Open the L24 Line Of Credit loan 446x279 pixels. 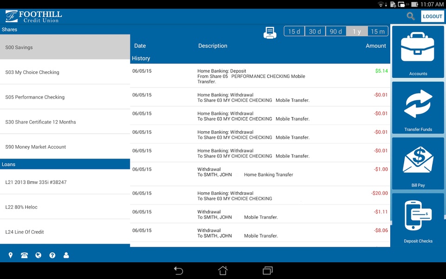65,232
